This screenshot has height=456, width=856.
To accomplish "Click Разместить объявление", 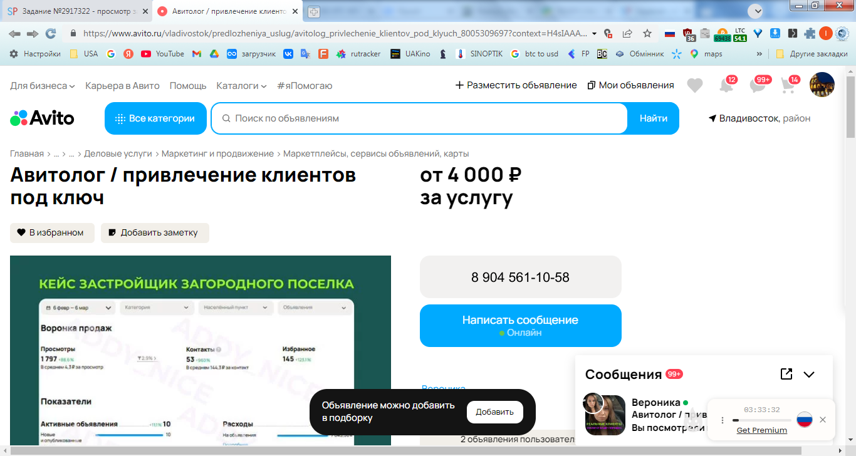I will (x=516, y=85).
